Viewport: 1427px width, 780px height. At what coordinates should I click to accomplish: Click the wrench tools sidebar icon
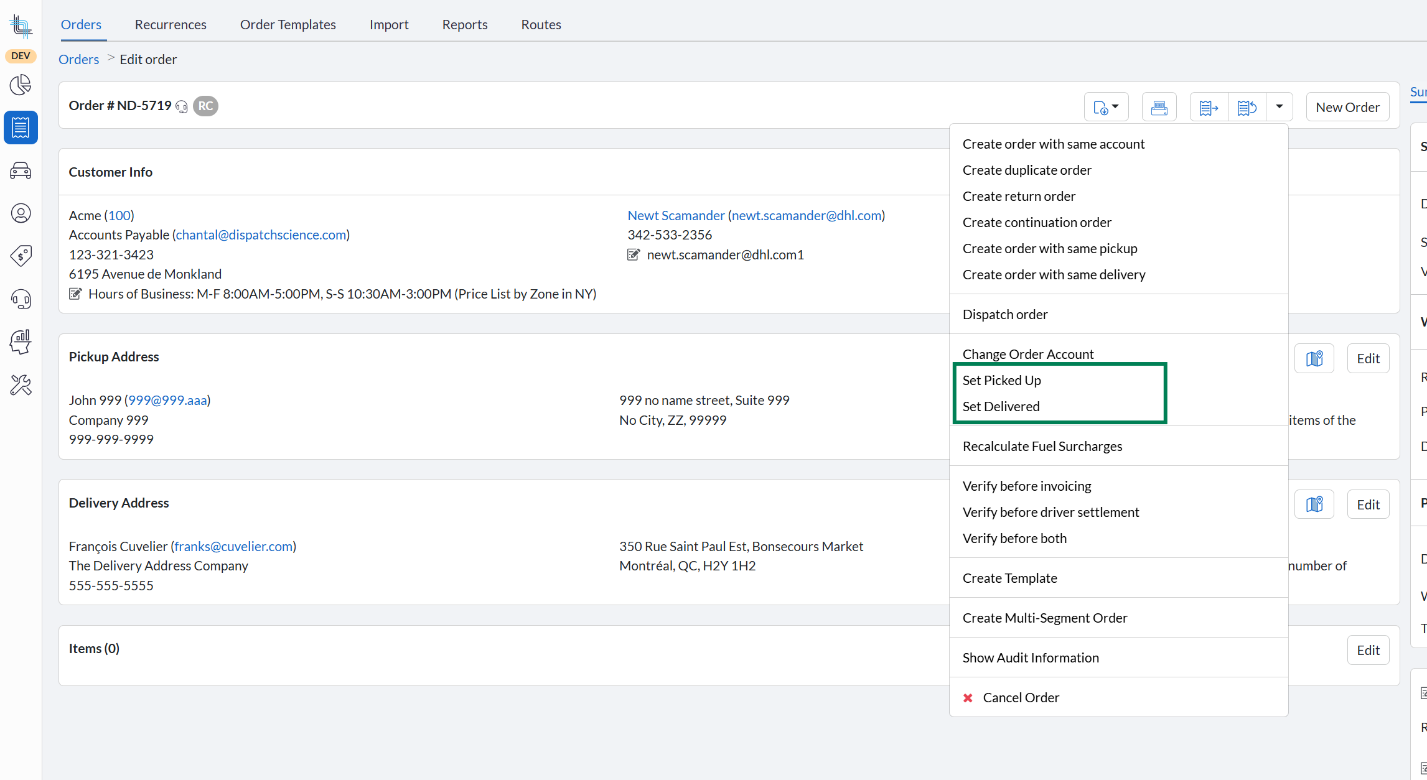pos(21,385)
